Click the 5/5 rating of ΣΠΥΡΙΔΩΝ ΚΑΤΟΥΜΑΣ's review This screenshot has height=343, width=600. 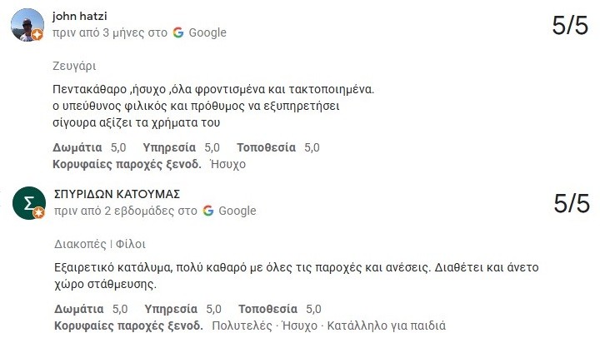[x=570, y=203]
